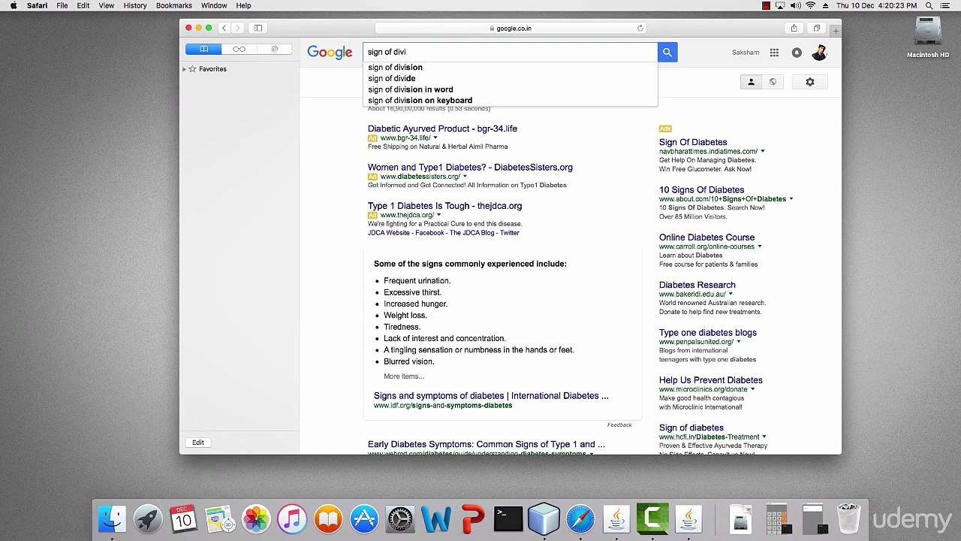Switch sidebar to Reading List tab
This screenshot has height=541, width=961.
click(239, 49)
